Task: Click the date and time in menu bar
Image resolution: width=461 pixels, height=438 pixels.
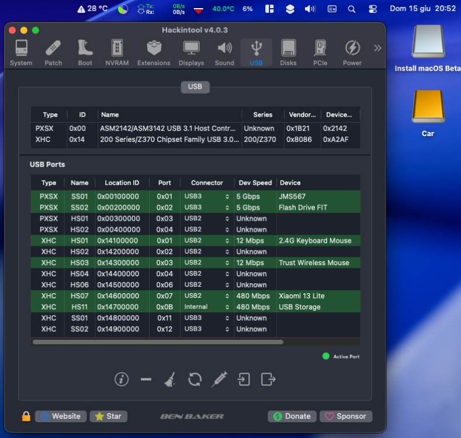Action: (x=423, y=9)
